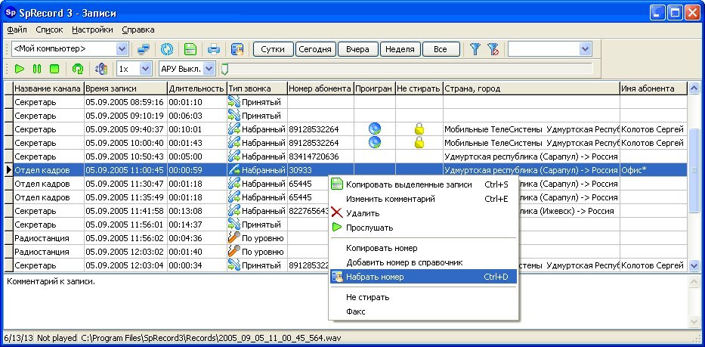Select Факс in context menu
This screenshot has height=347, width=705.
coord(423,311)
